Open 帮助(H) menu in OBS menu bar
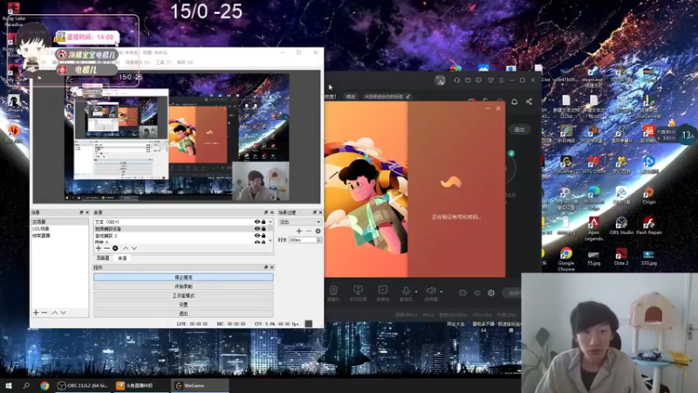698x393 pixels. tap(185, 62)
